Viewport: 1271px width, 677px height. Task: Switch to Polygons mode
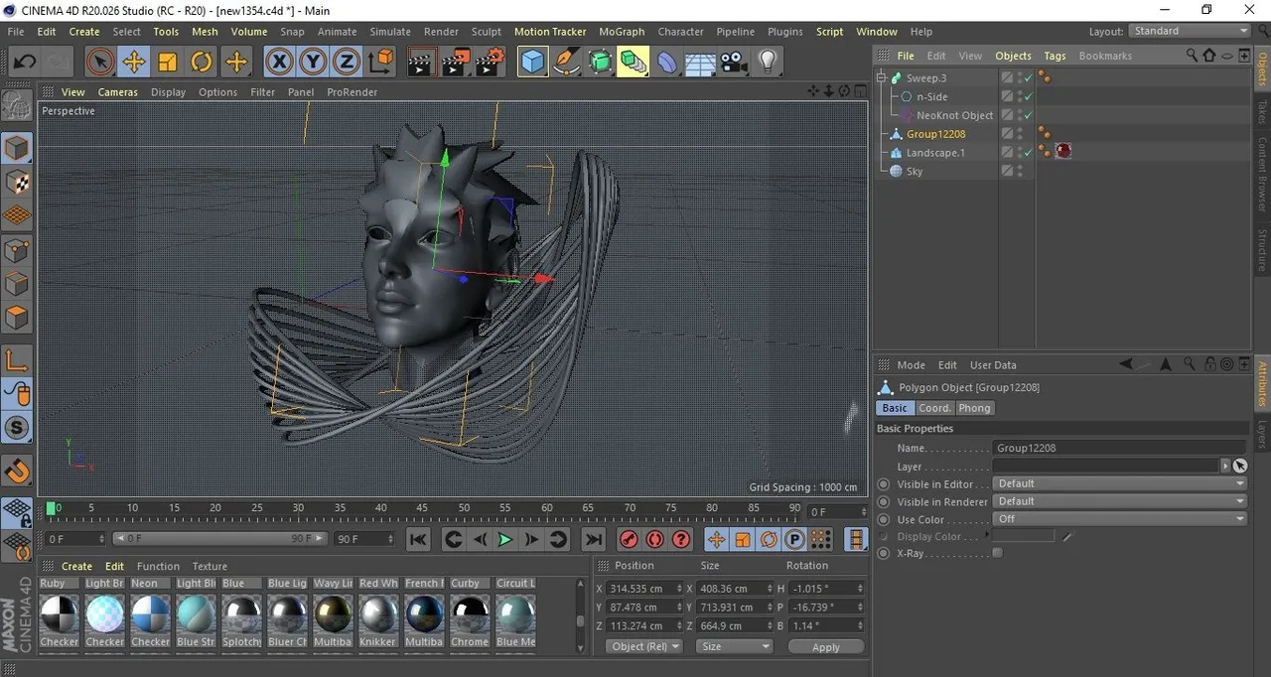(x=17, y=318)
